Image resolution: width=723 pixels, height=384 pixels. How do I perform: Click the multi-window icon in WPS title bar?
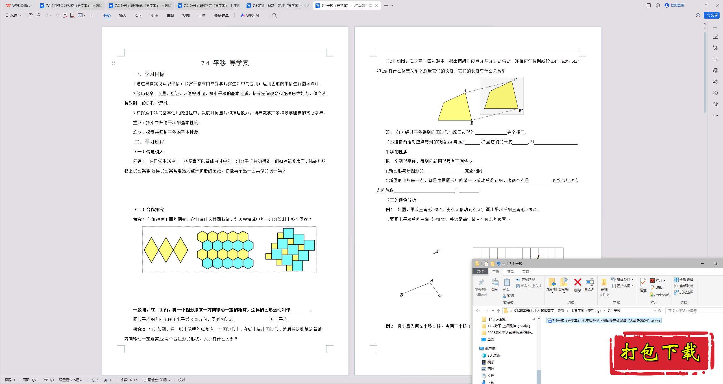click(x=649, y=5)
